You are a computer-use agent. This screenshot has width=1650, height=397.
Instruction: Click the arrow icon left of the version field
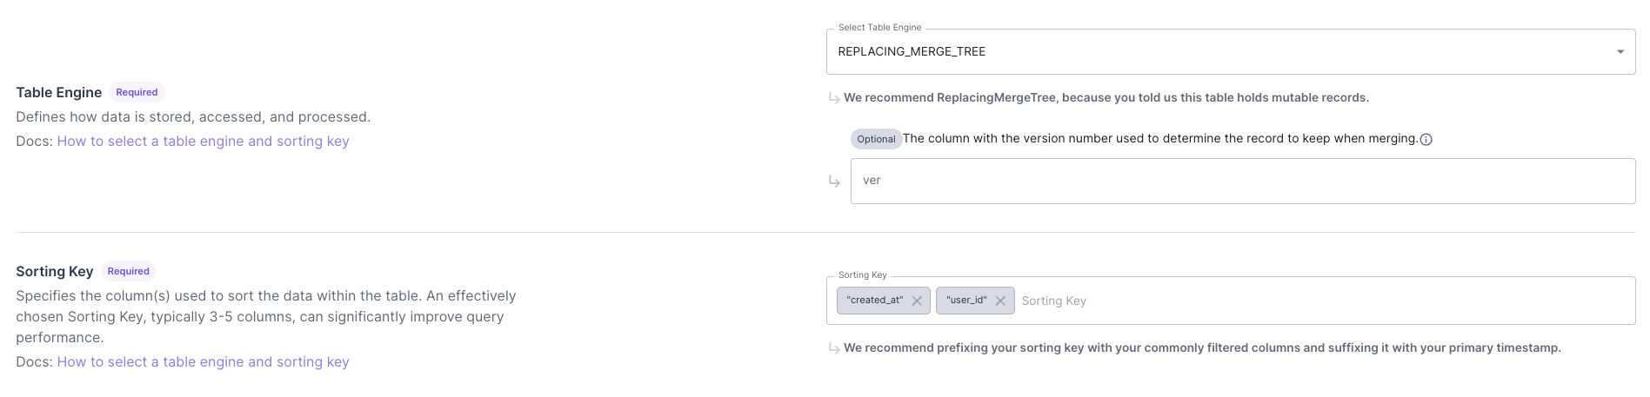(834, 181)
